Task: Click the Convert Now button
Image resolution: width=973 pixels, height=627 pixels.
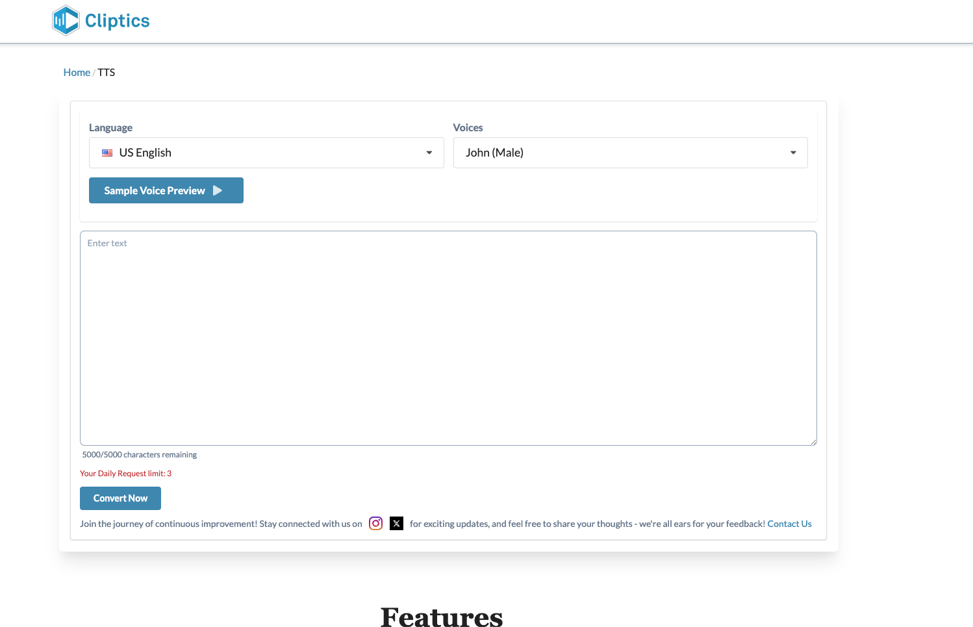Action: point(120,498)
